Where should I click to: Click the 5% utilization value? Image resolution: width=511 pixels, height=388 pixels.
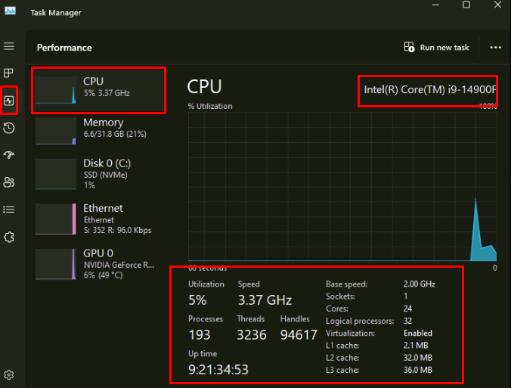point(197,300)
